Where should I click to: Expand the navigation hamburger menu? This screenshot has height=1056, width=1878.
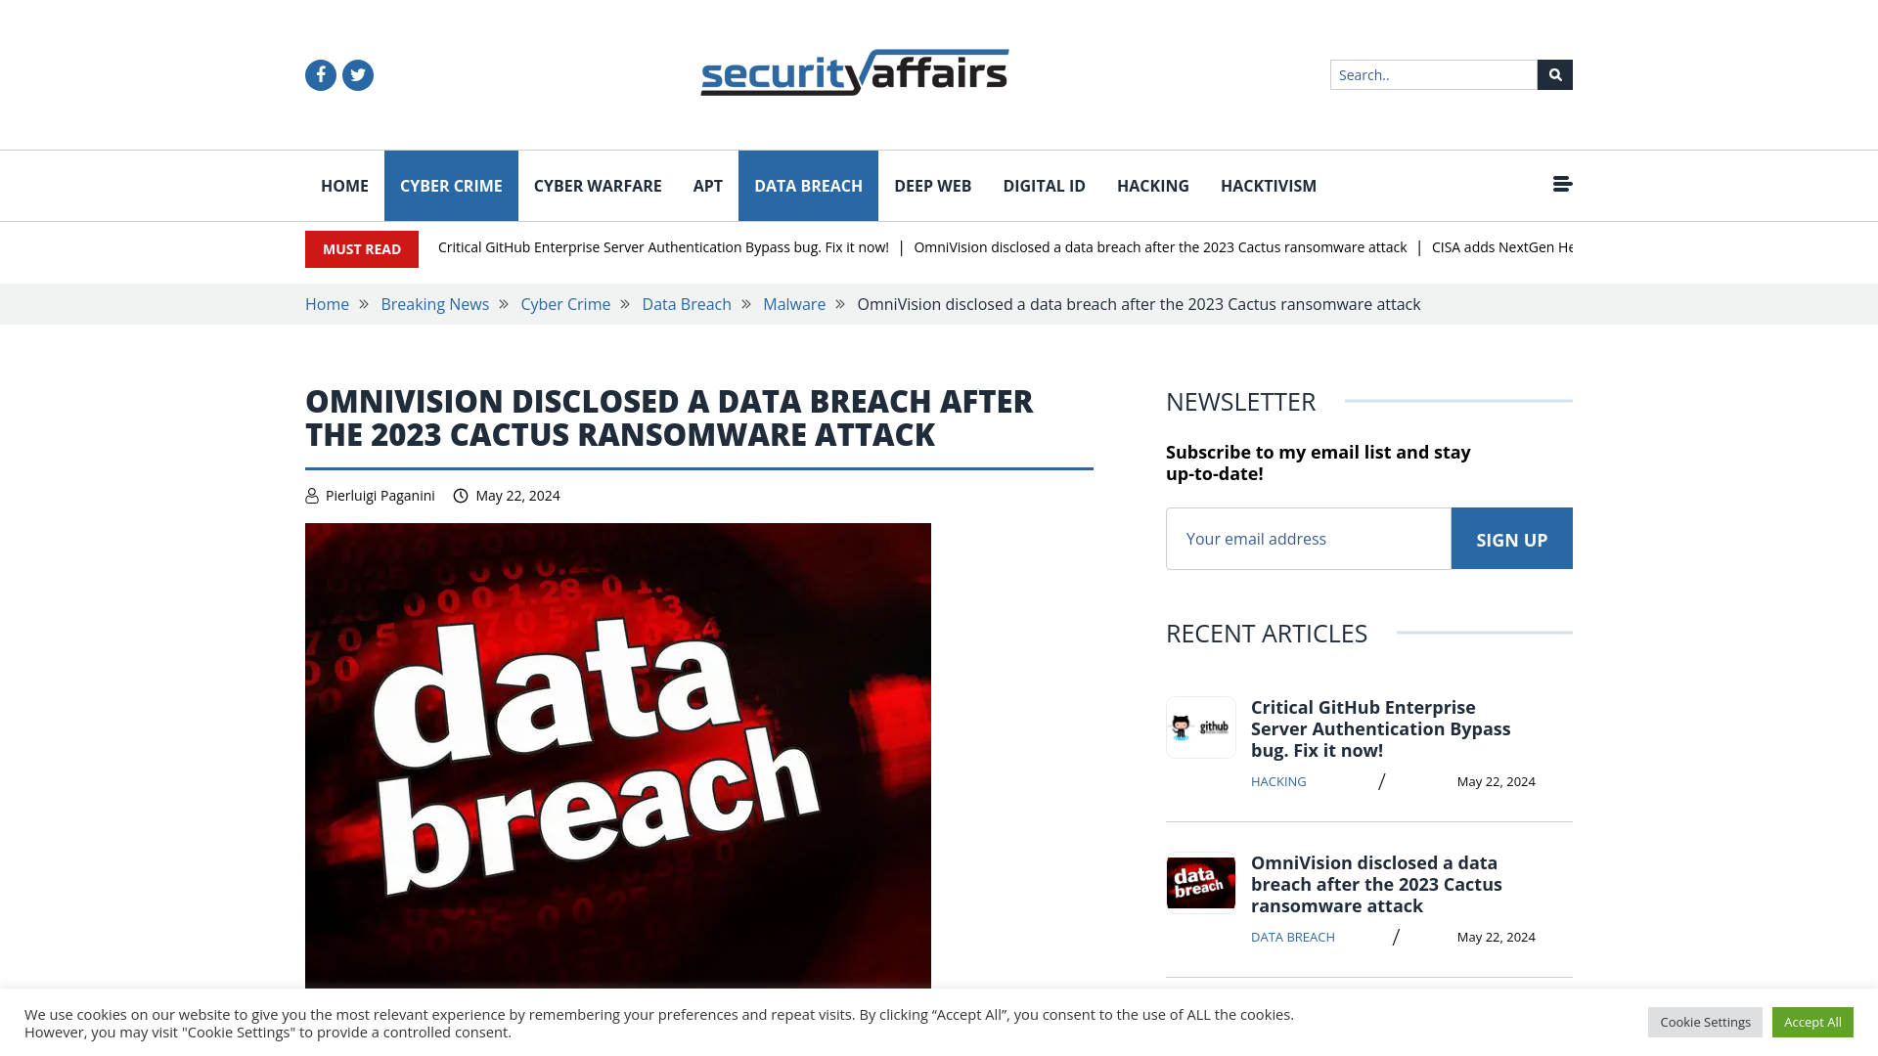click(x=1562, y=183)
